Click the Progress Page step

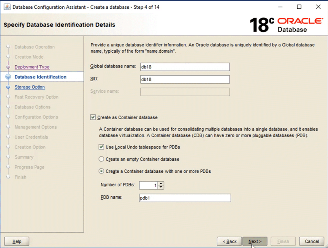(x=29, y=167)
